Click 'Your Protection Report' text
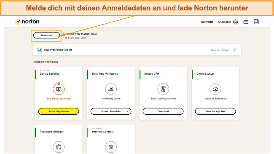The height and width of the screenshot is (154, 274). (x=58, y=50)
